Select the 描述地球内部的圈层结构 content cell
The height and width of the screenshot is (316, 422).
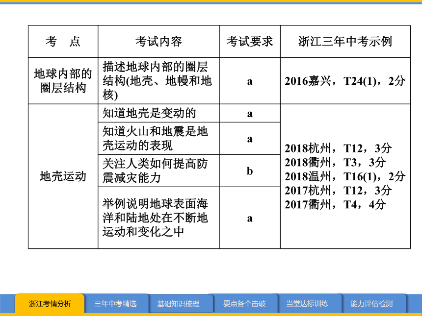[x=158, y=81]
